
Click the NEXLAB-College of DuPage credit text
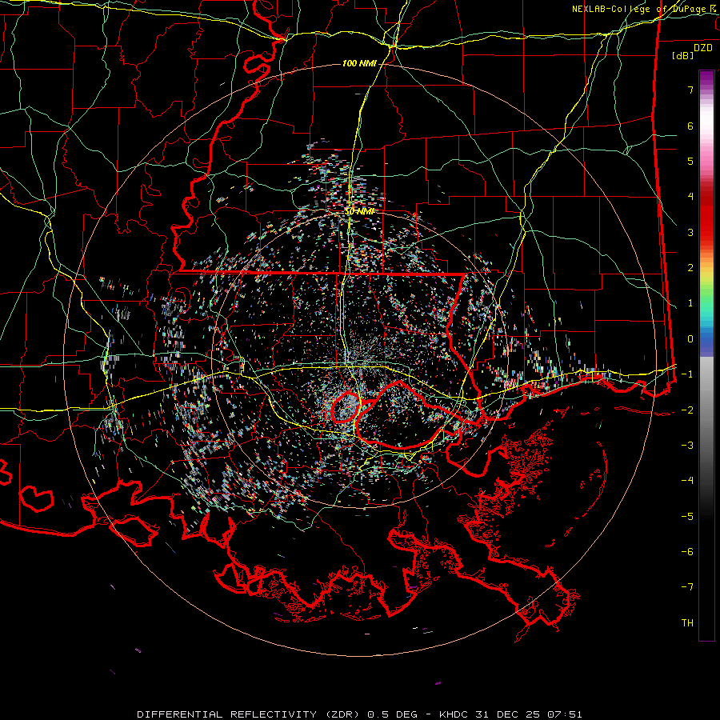(x=644, y=9)
